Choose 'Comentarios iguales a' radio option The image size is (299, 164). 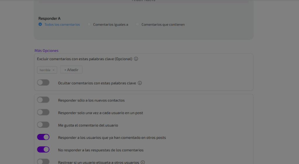tap(89, 25)
